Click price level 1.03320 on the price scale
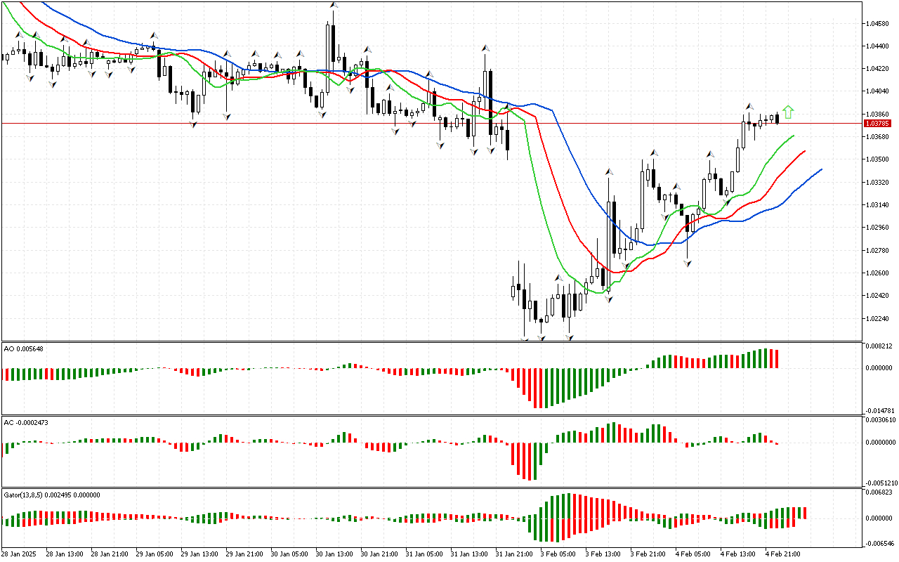Image resolution: width=899 pixels, height=562 pixels. tap(878, 183)
